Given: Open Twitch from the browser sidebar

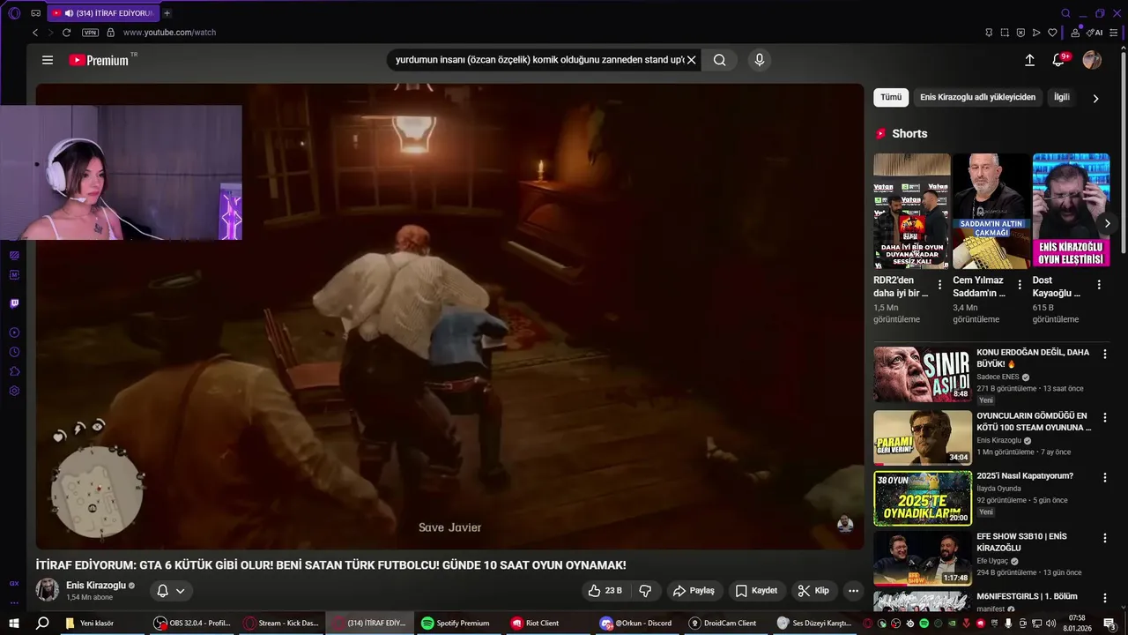Looking at the screenshot, I should 14,303.
